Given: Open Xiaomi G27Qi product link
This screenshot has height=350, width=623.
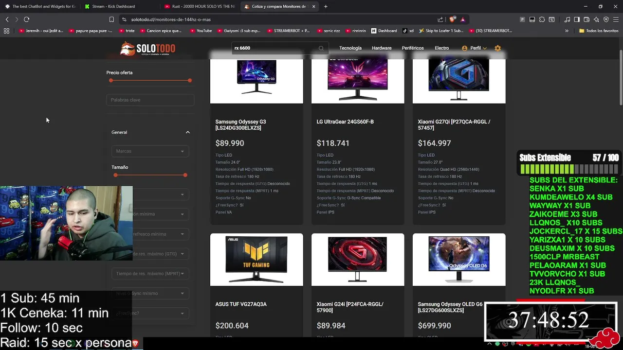Looking at the screenshot, I should click(454, 125).
